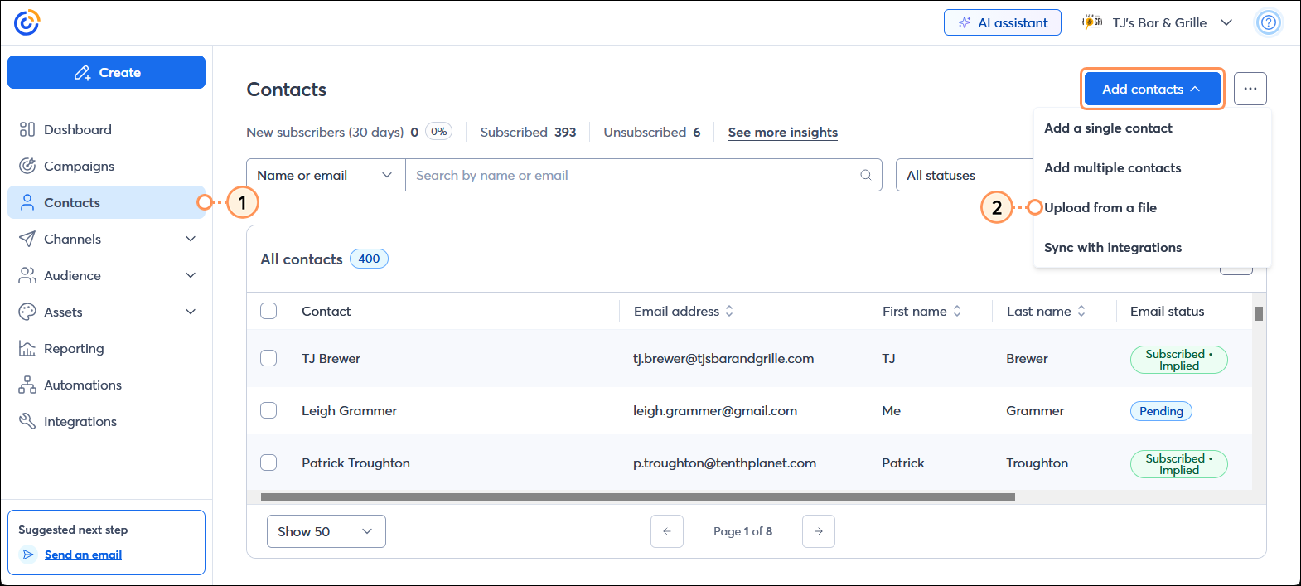Expand the Audience sidebar section
The height and width of the screenshot is (586, 1301).
click(191, 275)
